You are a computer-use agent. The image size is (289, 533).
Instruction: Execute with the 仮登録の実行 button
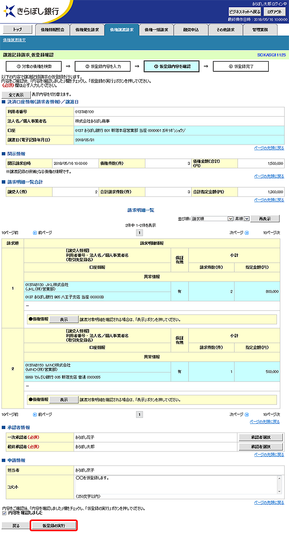coord(54,525)
